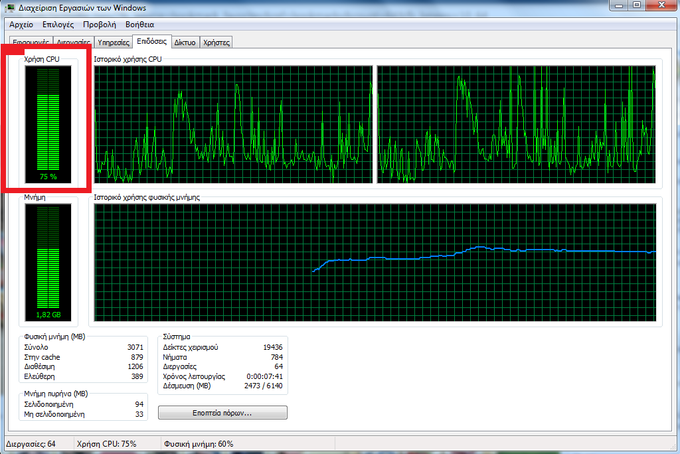This screenshot has height=454, width=680.
Task: Maximize the Task Manager window
Action: (x=637, y=5)
